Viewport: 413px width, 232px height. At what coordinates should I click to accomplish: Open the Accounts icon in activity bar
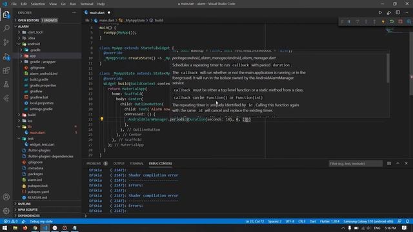pyautogui.click(x=6, y=197)
